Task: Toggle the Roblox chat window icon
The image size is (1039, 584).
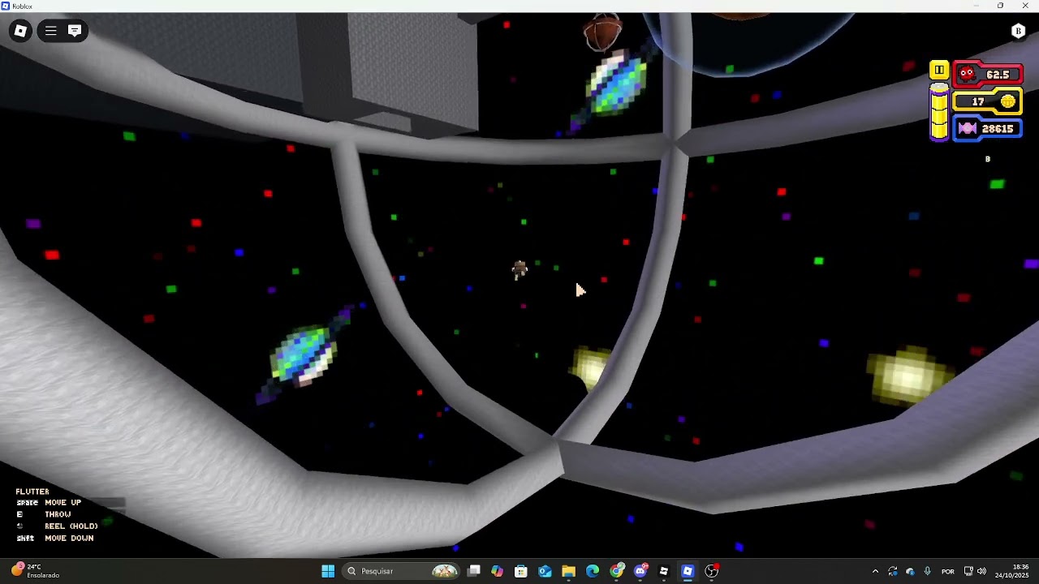Action: (x=75, y=31)
